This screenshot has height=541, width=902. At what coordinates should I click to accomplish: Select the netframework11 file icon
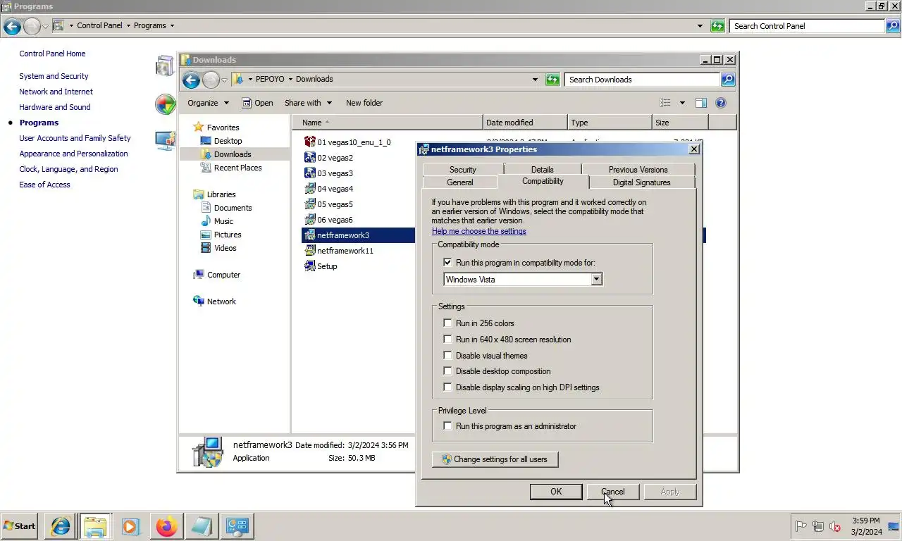click(309, 250)
